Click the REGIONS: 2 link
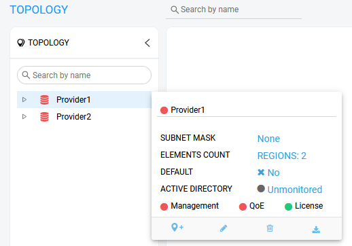Screen dimensions: 352x246 [282, 156]
